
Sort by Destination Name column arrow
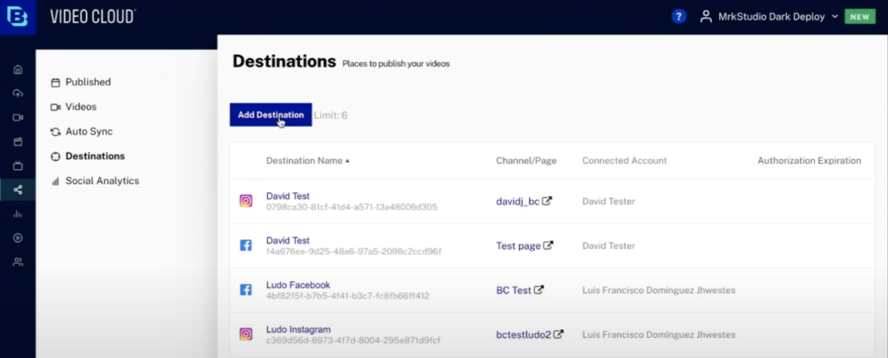click(348, 161)
